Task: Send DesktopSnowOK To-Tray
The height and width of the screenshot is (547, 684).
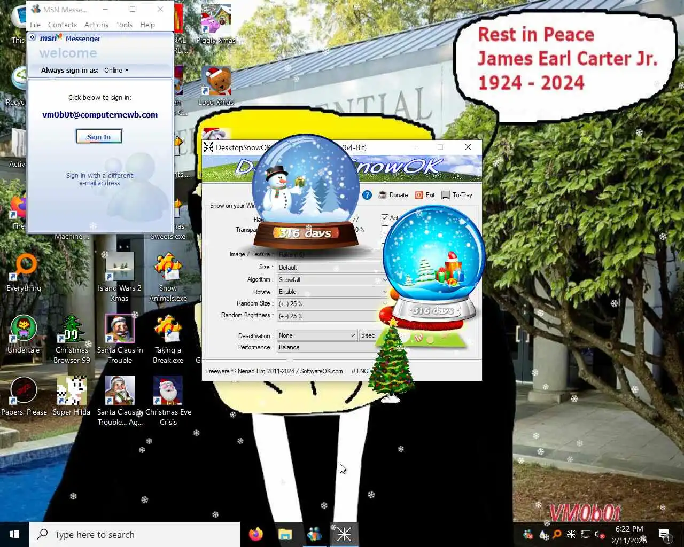Action: [x=457, y=195]
